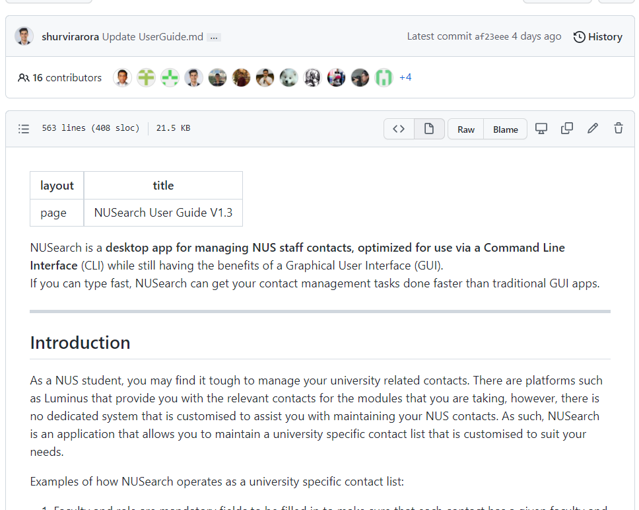The image size is (639, 510).
Task: Open shurvirarora's author avatar
Action: (24, 36)
